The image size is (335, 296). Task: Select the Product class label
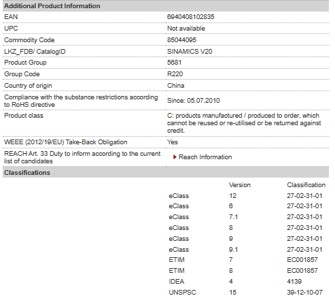(x=24, y=116)
